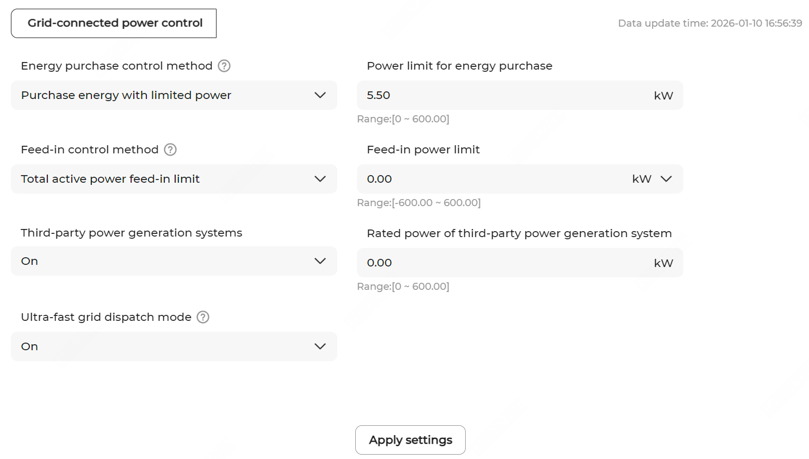Open the 'Total active power feed-in limit' selector
Image resolution: width=809 pixels, height=459 pixels.
[x=163, y=179]
